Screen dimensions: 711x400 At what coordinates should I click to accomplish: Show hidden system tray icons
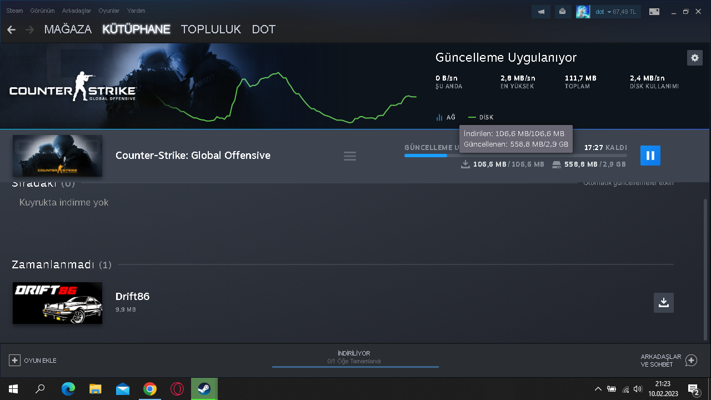tap(598, 389)
